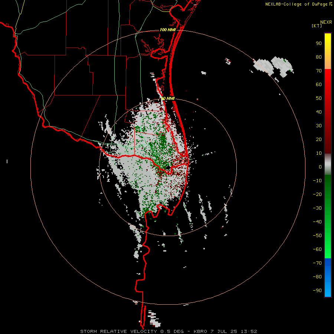Click the -40 value on velocity scale
This screenshot has width=334, height=334.
(x=317, y=222)
